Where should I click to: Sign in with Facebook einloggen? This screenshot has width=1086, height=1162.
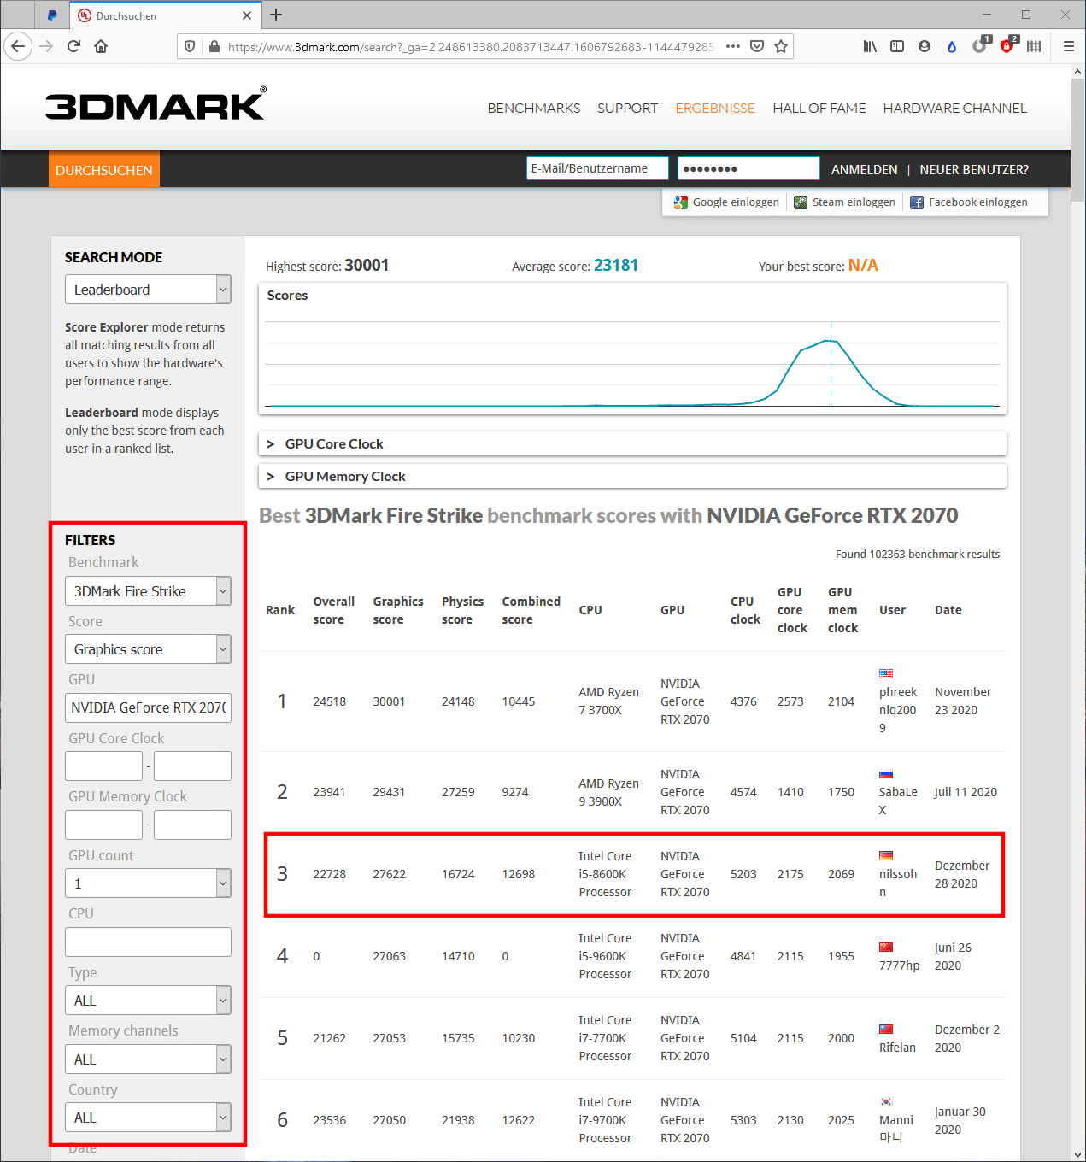pos(978,202)
